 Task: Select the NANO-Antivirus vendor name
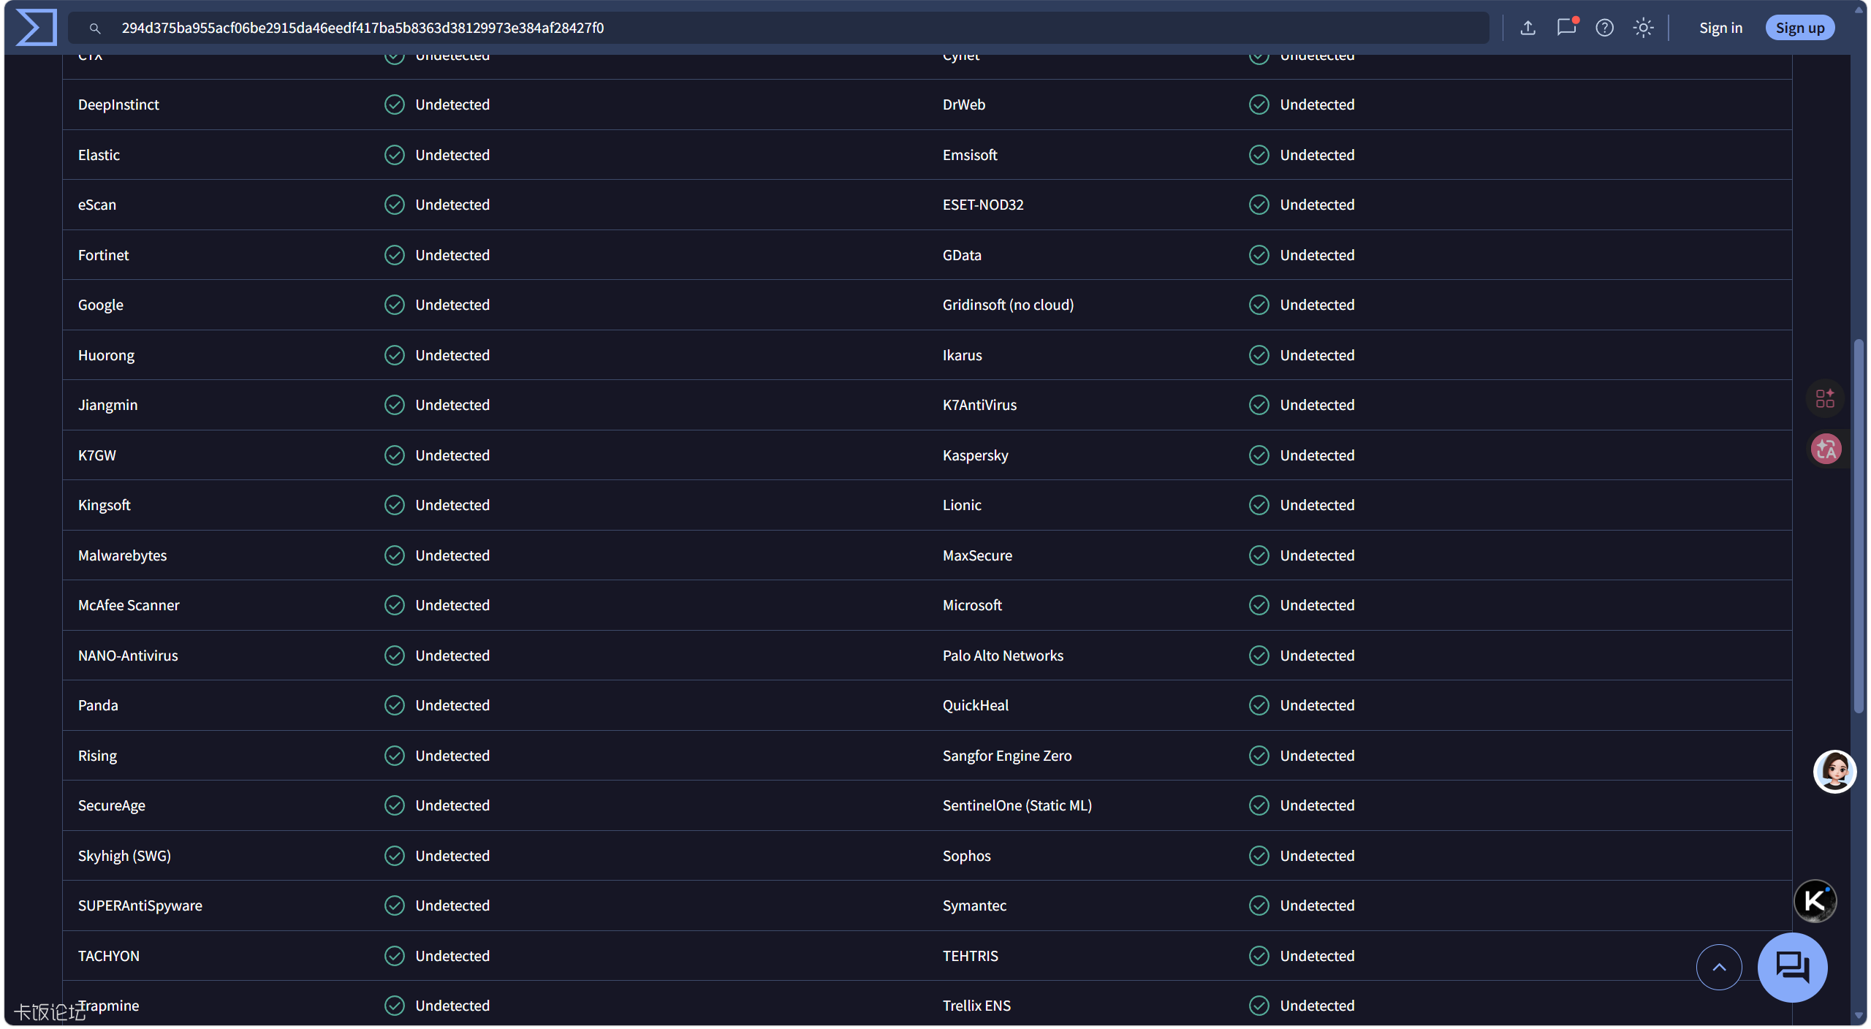pos(128,656)
